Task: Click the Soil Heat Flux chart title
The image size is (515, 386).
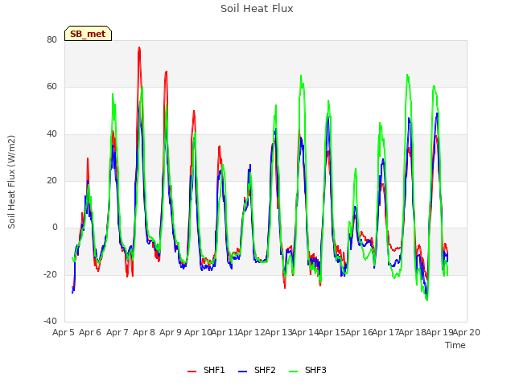Action: (x=257, y=8)
